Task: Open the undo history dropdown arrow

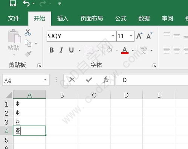Action: pos(34,3)
